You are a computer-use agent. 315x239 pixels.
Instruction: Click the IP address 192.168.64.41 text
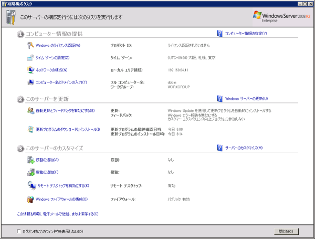(x=178, y=70)
